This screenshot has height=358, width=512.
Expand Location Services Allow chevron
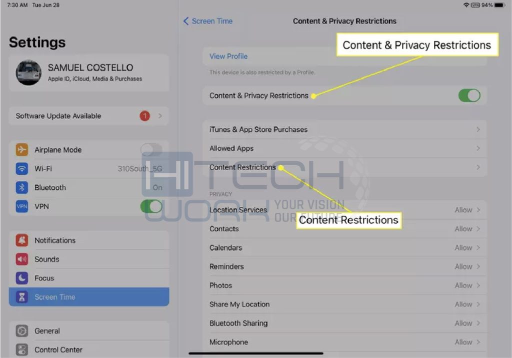(x=478, y=210)
